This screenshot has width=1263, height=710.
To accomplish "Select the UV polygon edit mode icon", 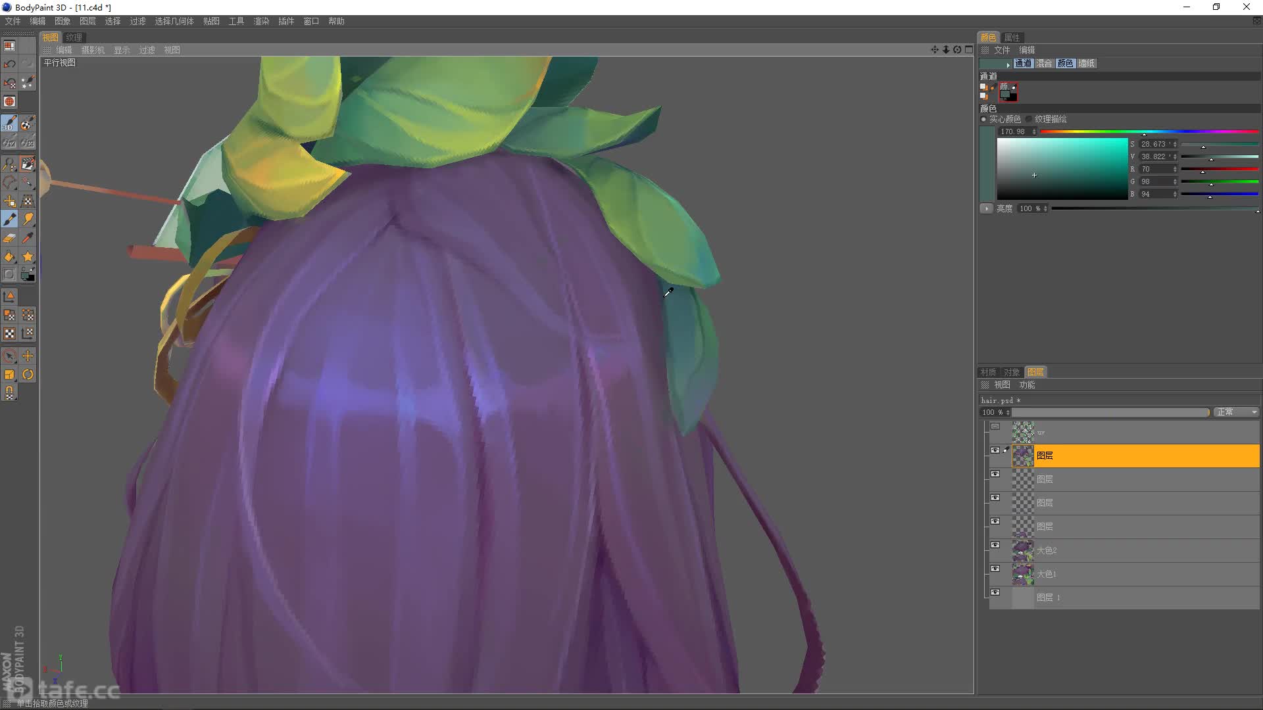I will click(x=9, y=316).
